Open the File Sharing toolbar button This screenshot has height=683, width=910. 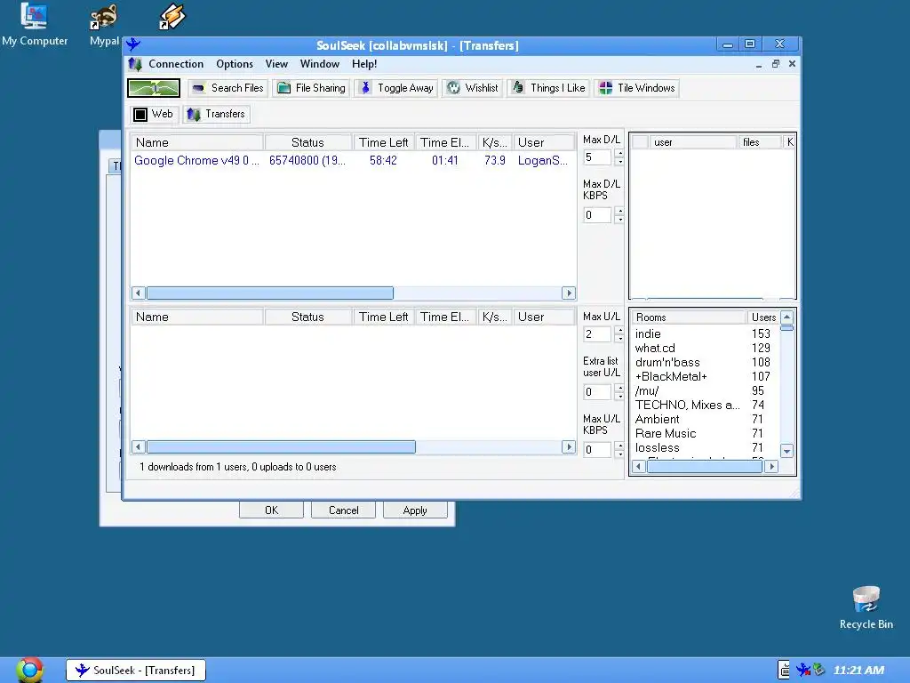(x=311, y=88)
